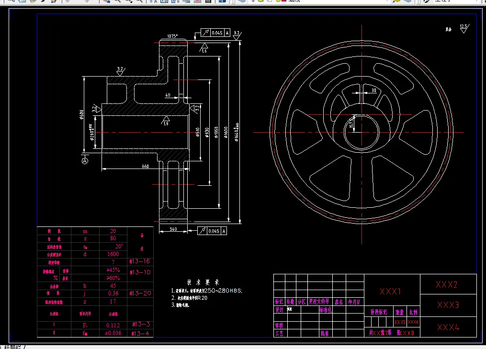
Task: Click the 30 spoke-width dimension
Action: (x=374, y=90)
